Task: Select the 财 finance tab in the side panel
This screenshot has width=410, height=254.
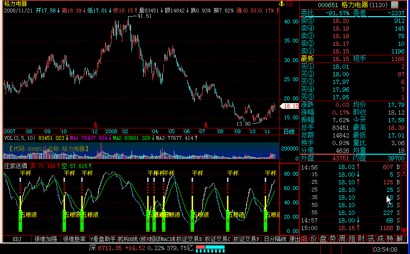Action: [x=361, y=239]
